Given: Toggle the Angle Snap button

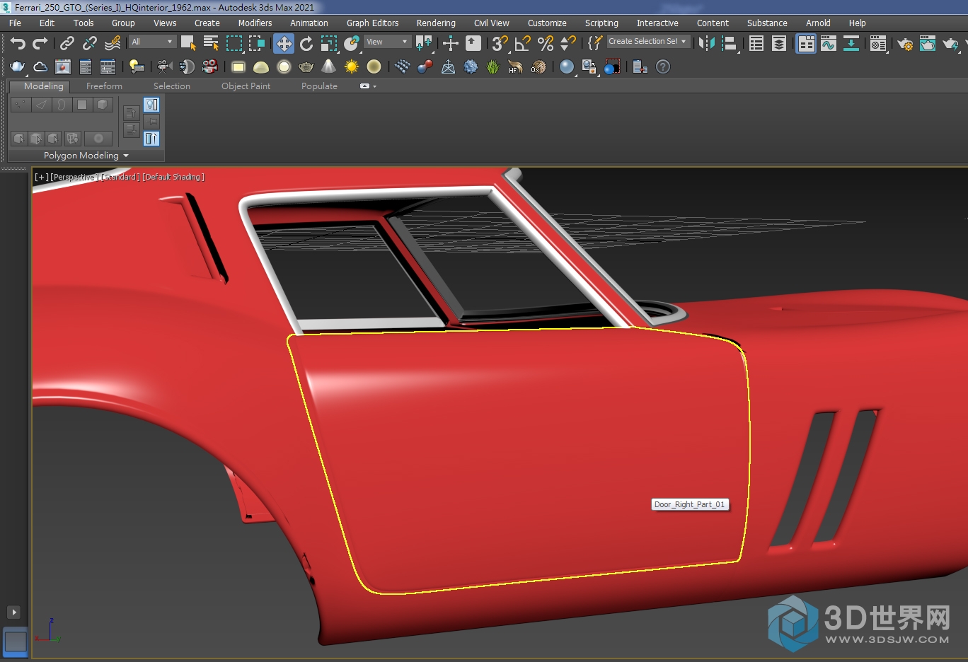Looking at the screenshot, I should pyautogui.click(x=523, y=44).
